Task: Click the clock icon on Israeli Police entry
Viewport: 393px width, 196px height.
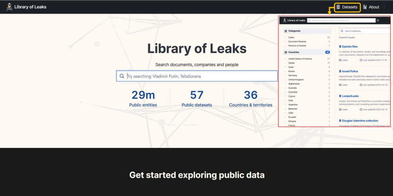Action: [361, 85]
